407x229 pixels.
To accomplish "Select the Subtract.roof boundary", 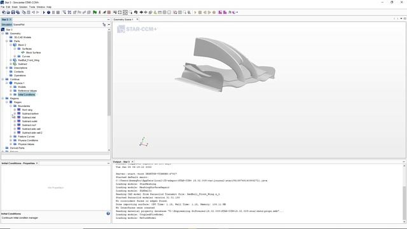I will (29, 125).
